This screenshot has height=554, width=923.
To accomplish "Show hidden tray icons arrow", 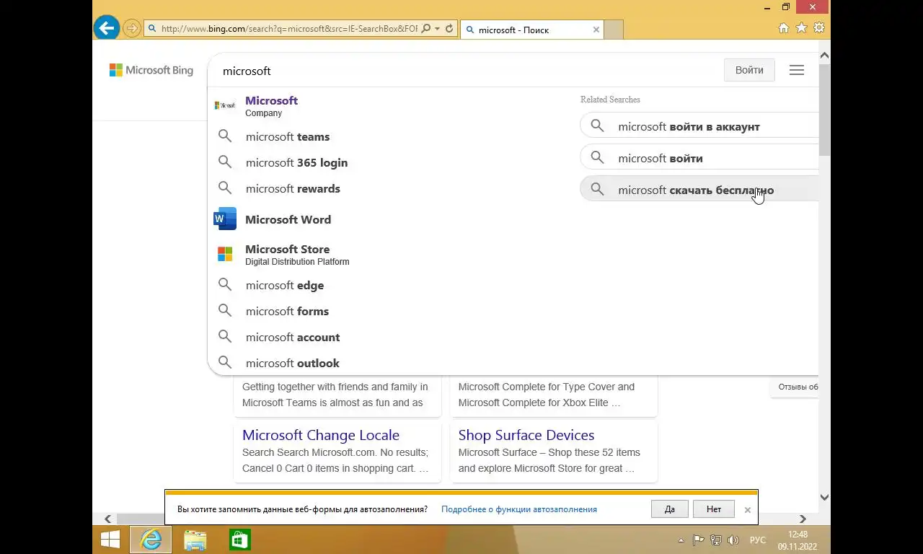I will coord(681,540).
